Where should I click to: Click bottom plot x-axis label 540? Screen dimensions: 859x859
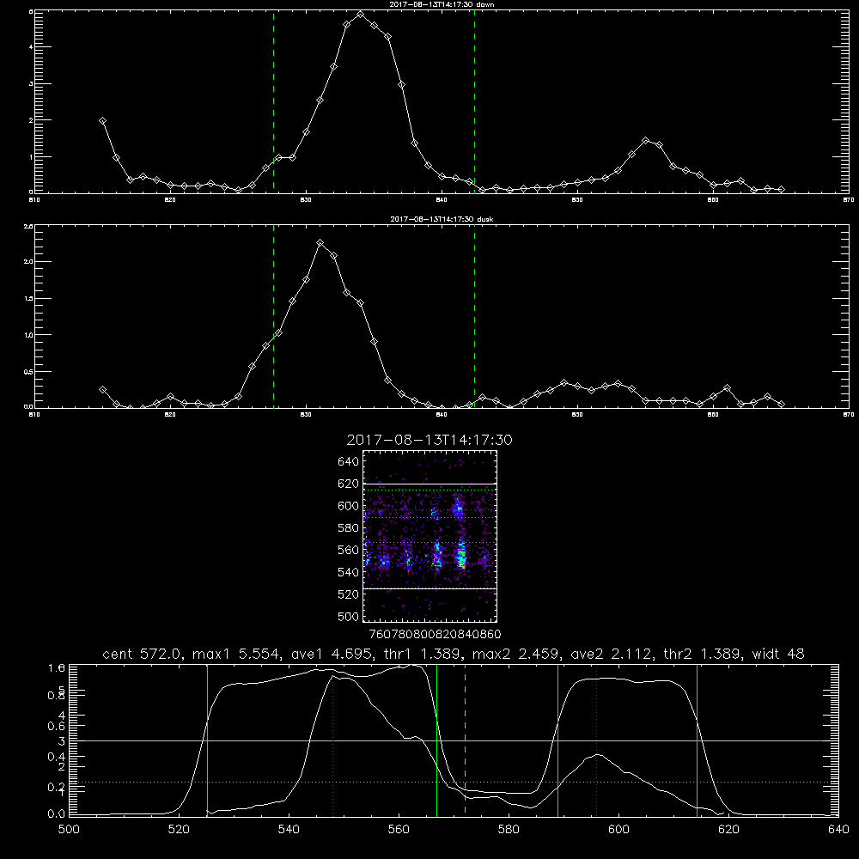[289, 830]
